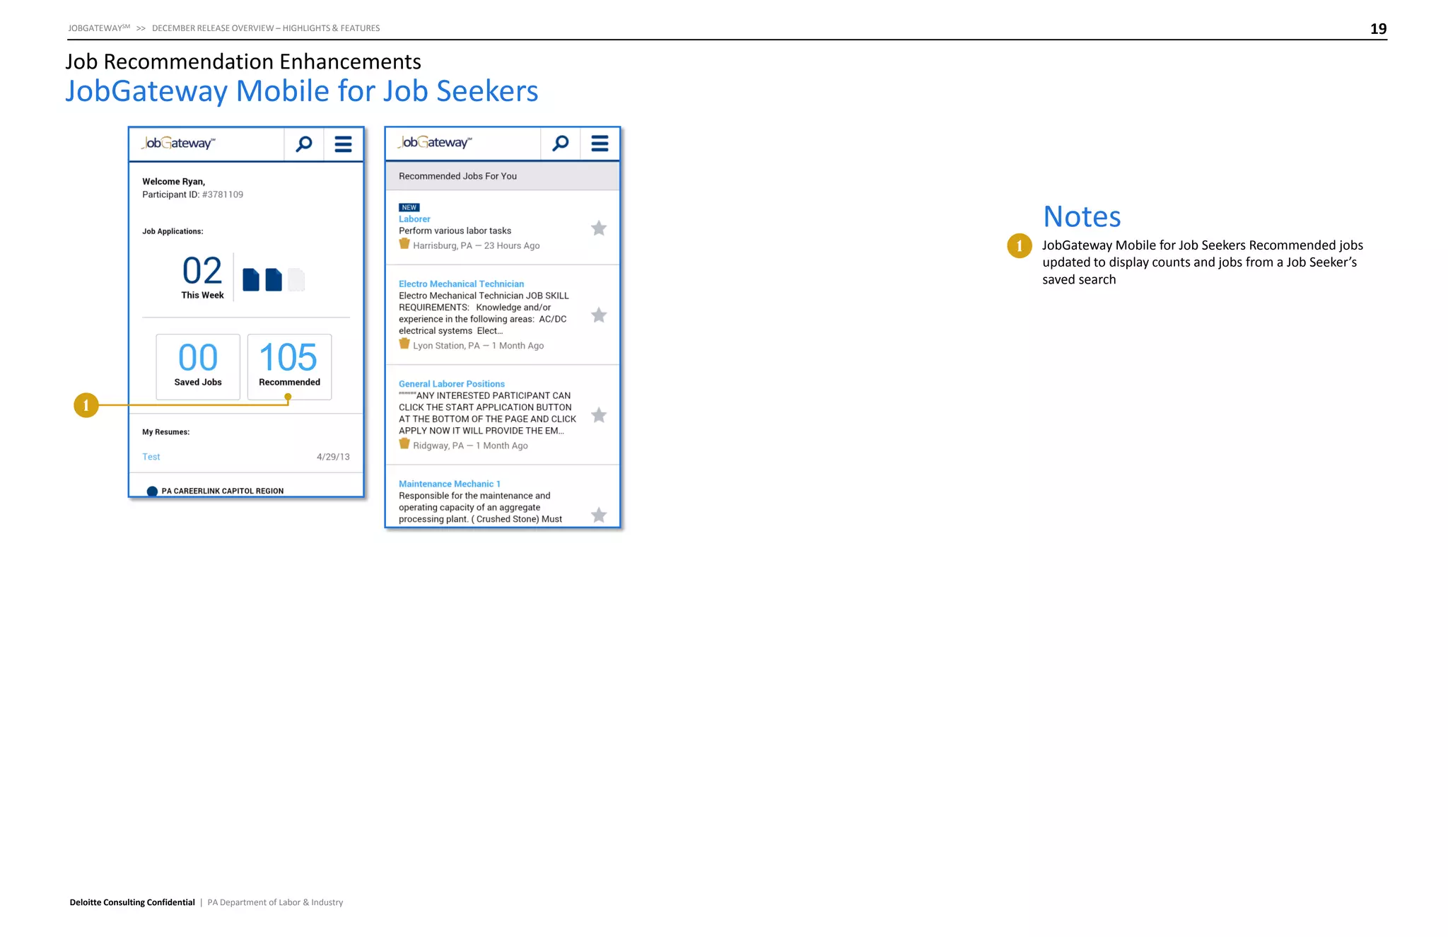Open the Electro Mechanical Technician listing
The width and height of the screenshot is (1448, 937).
(x=461, y=284)
